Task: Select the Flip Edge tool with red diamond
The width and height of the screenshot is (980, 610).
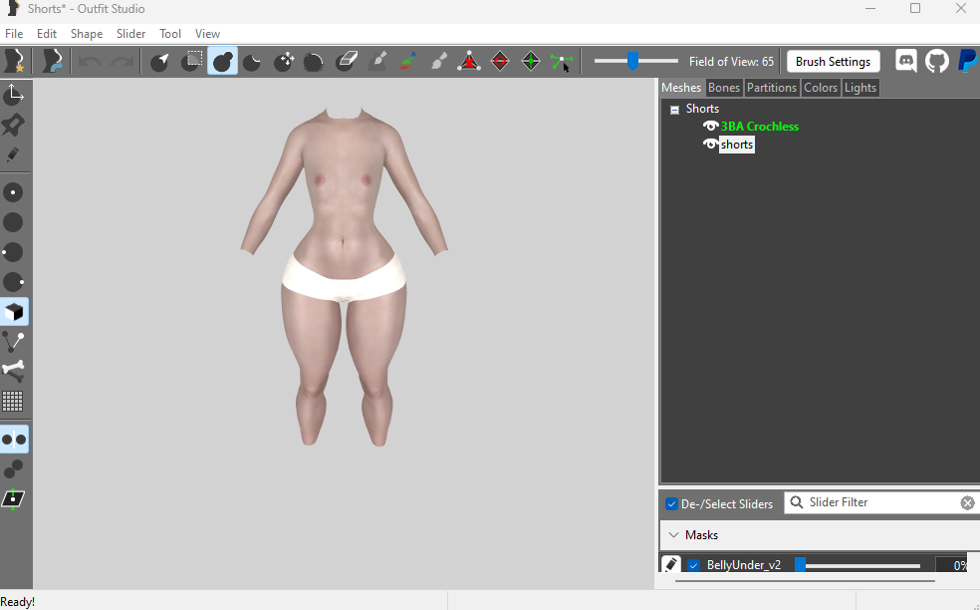Action: (500, 62)
